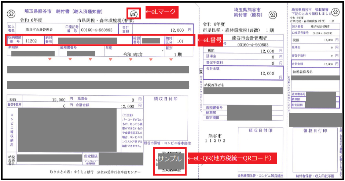Click account number 00160-4-960883 on the 原符 slip
This screenshot has height=181, width=345.
point(253,45)
